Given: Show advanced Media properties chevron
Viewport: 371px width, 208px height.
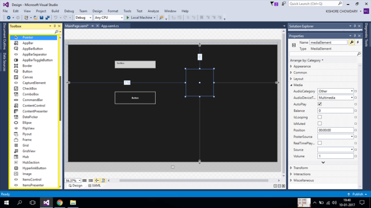Looking at the screenshot, I should coord(323,162).
